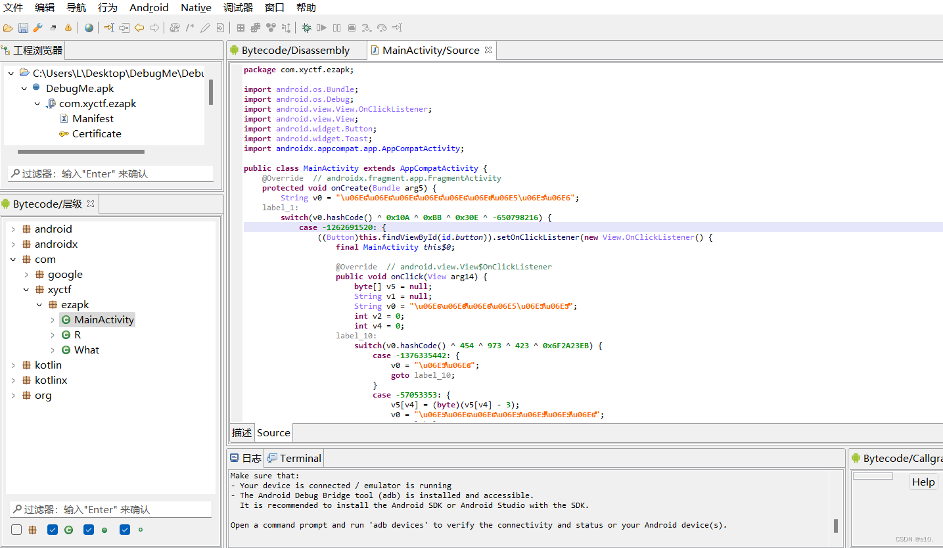Disable the last checked visibility checkbox
This screenshot has height=548, width=943.
pyautogui.click(x=124, y=530)
